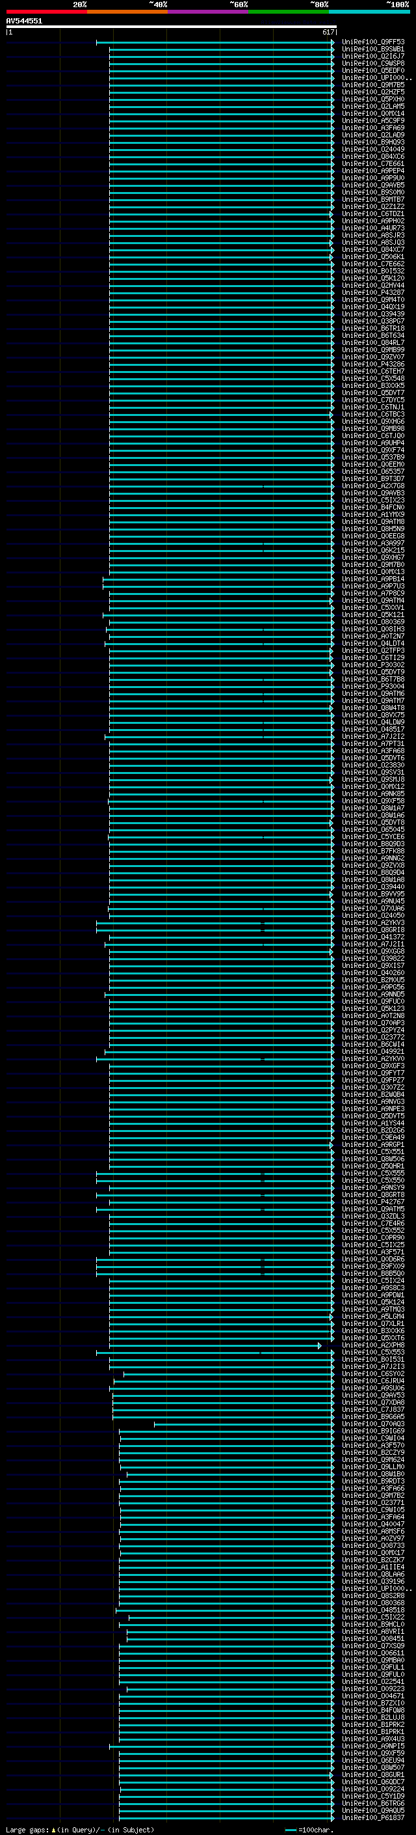Select the UniRef100_O24050 label
416x1835 pixels.
(x=373, y=915)
